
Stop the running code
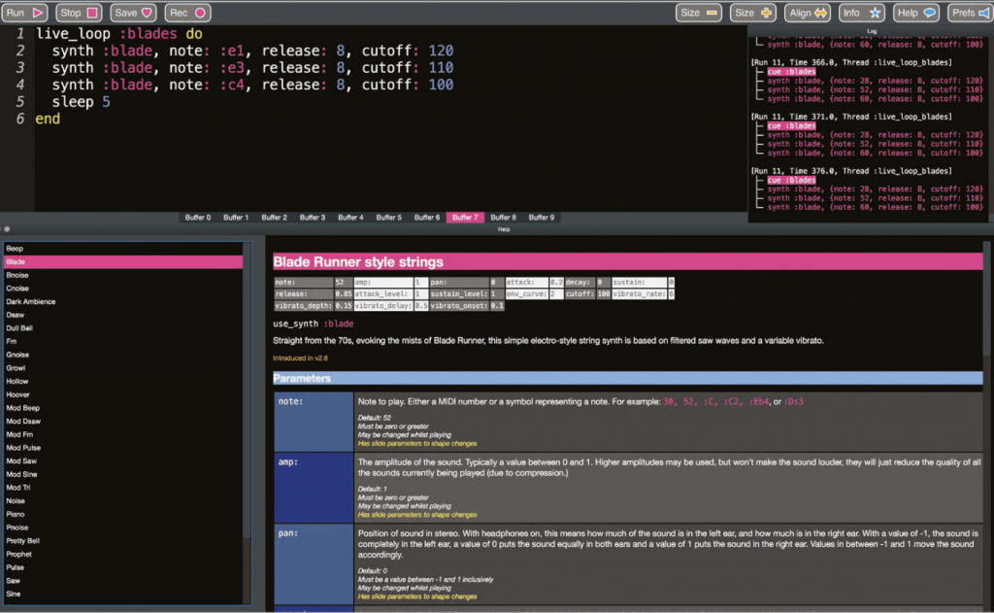[78, 13]
